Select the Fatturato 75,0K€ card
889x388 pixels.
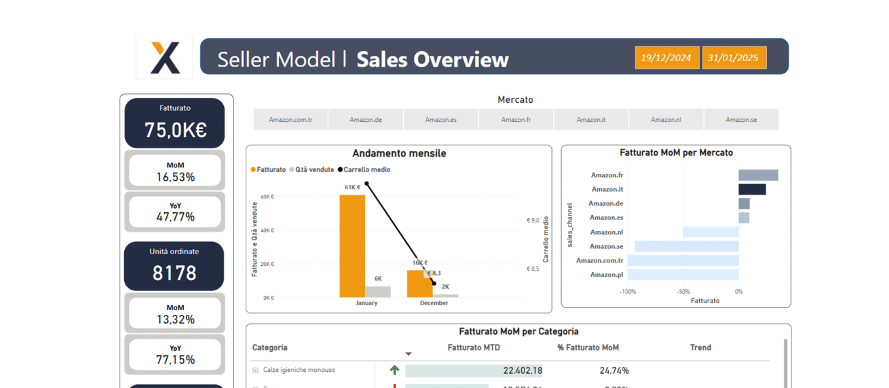coord(175,123)
